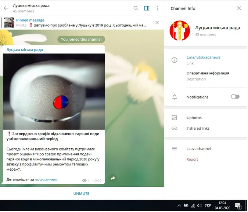Report this channel
The image size is (248, 212).
click(192, 159)
